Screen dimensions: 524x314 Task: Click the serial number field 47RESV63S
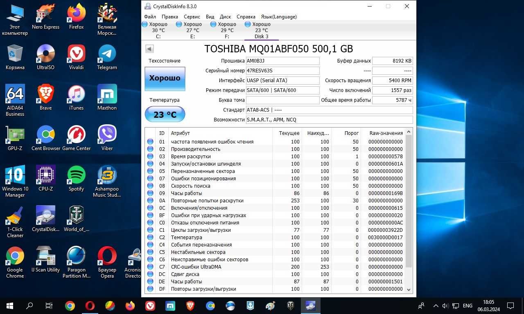pyautogui.click(x=282, y=71)
